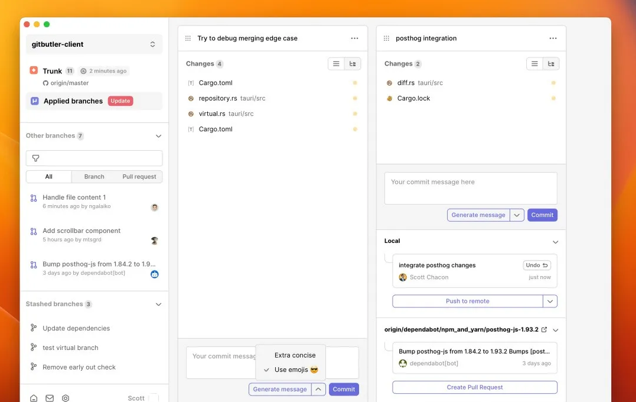Click the filter funnel icon
Image resolution: width=636 pixels, height=402 pixels.
tap(35, 158)
